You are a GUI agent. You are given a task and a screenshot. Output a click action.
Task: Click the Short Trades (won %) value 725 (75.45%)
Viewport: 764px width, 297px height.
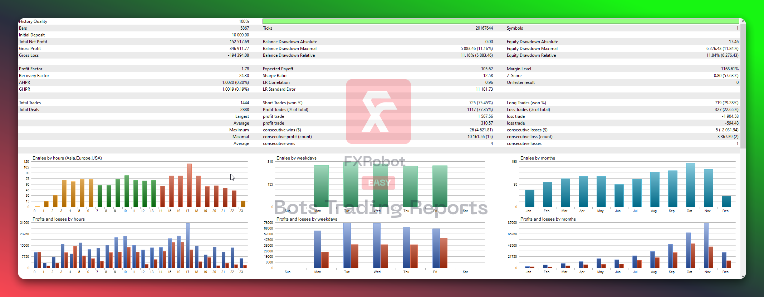click(481, 103)
